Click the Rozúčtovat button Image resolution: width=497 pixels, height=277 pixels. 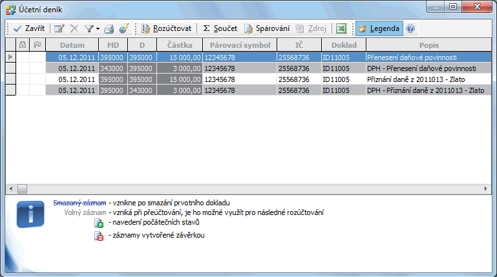tap(166, 29)
